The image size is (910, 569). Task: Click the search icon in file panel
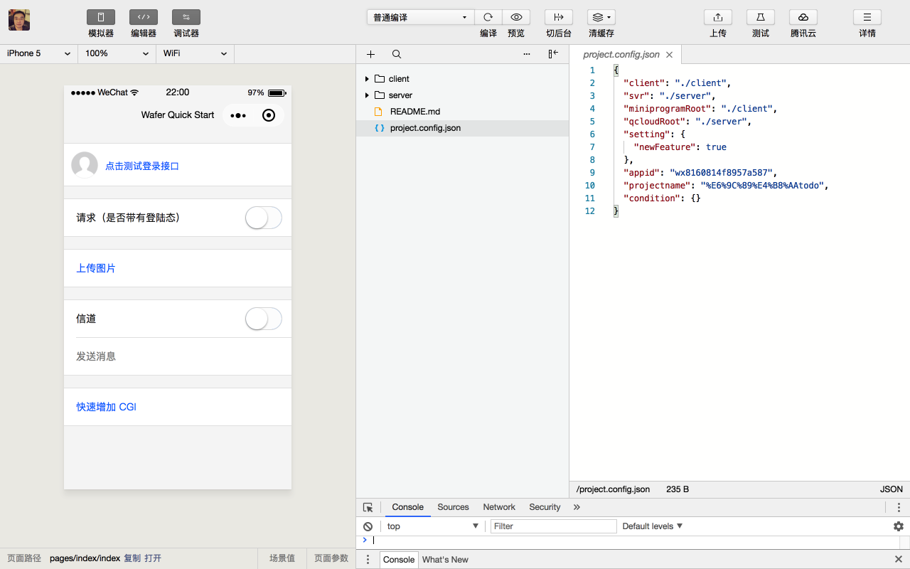tap(397, 54)
